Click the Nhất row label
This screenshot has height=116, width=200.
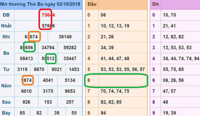click(6, 26)
